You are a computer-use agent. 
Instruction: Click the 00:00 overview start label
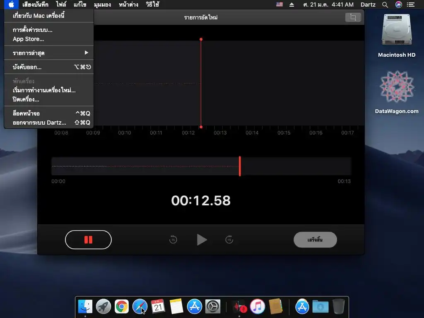58,181
